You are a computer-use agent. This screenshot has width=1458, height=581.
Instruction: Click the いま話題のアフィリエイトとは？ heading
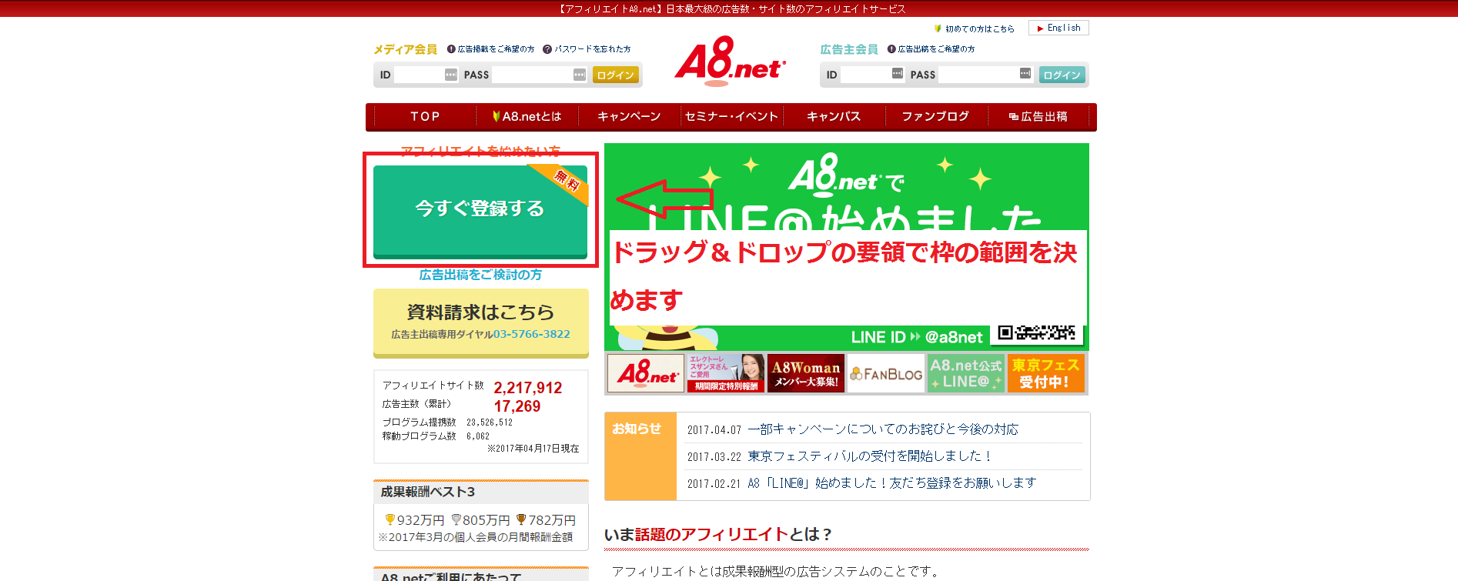[718, 534]
